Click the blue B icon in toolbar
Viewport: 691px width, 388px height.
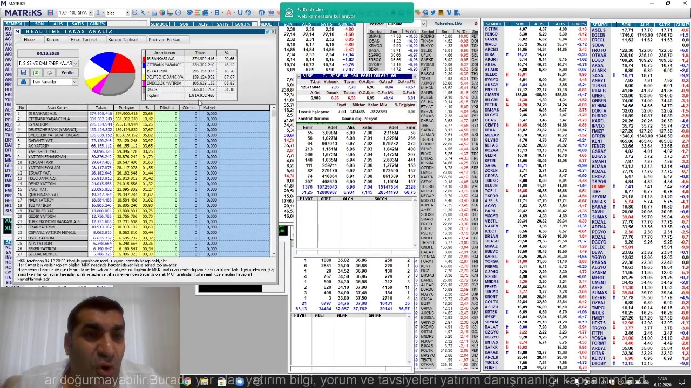(x=217, y=12)
